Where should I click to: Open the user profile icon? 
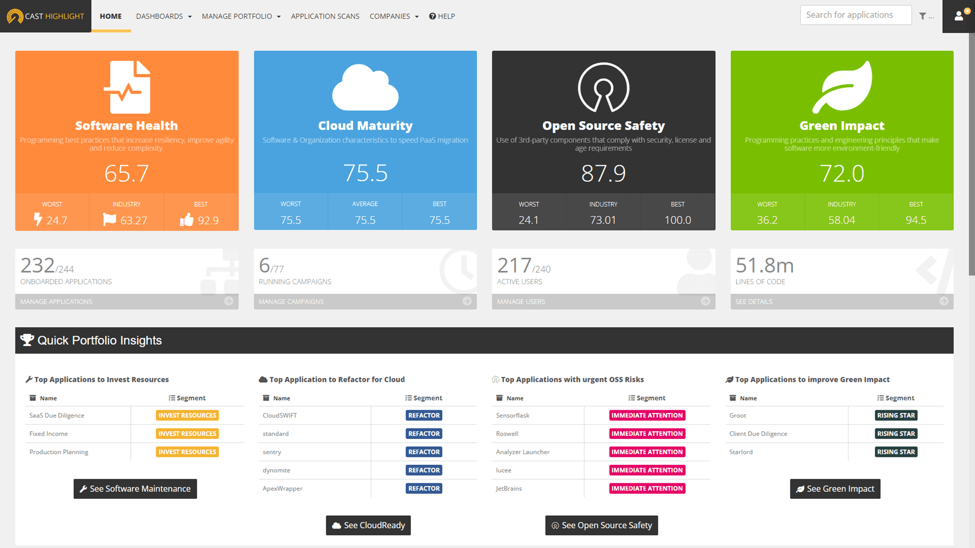click(x=958, y=16)
